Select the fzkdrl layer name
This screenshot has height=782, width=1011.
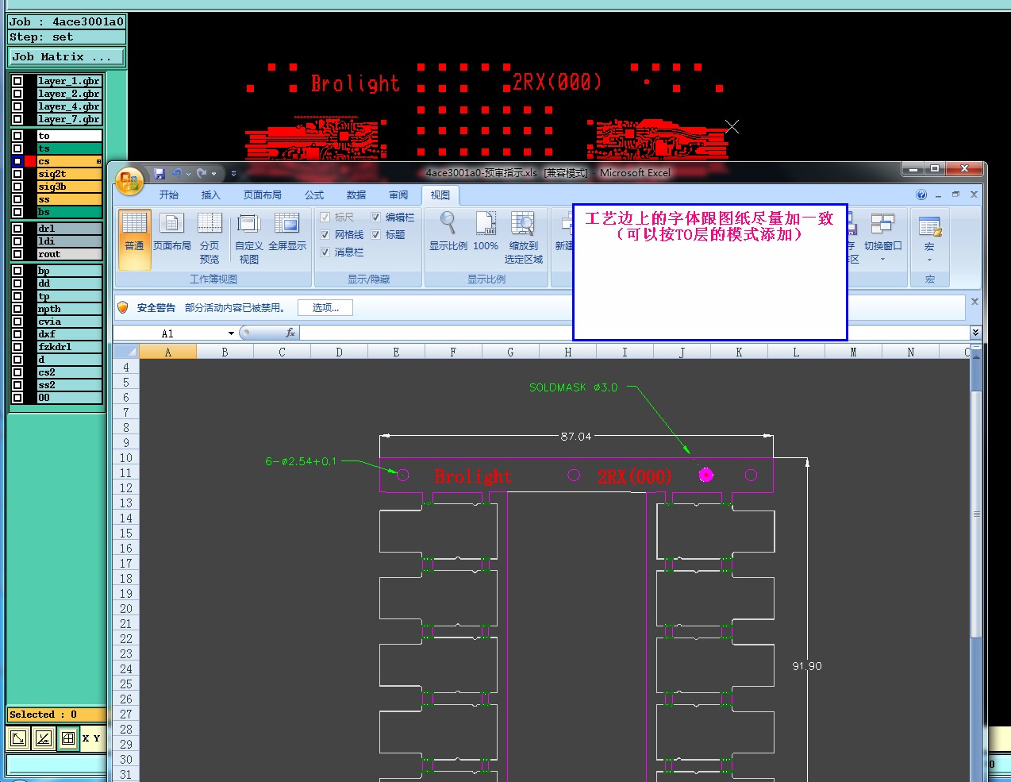(70, 347)
